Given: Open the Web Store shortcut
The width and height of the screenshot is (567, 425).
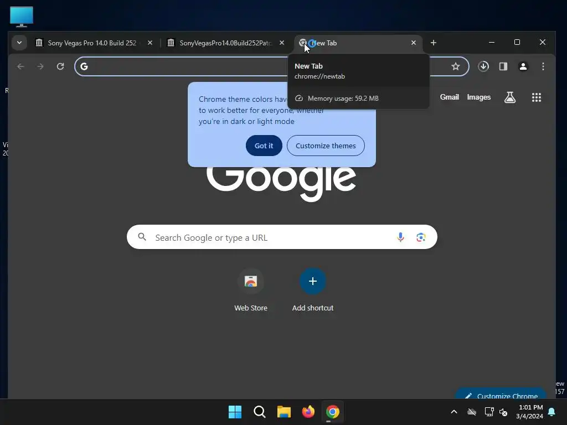Looking at the screenshot, I should (251, 291).
